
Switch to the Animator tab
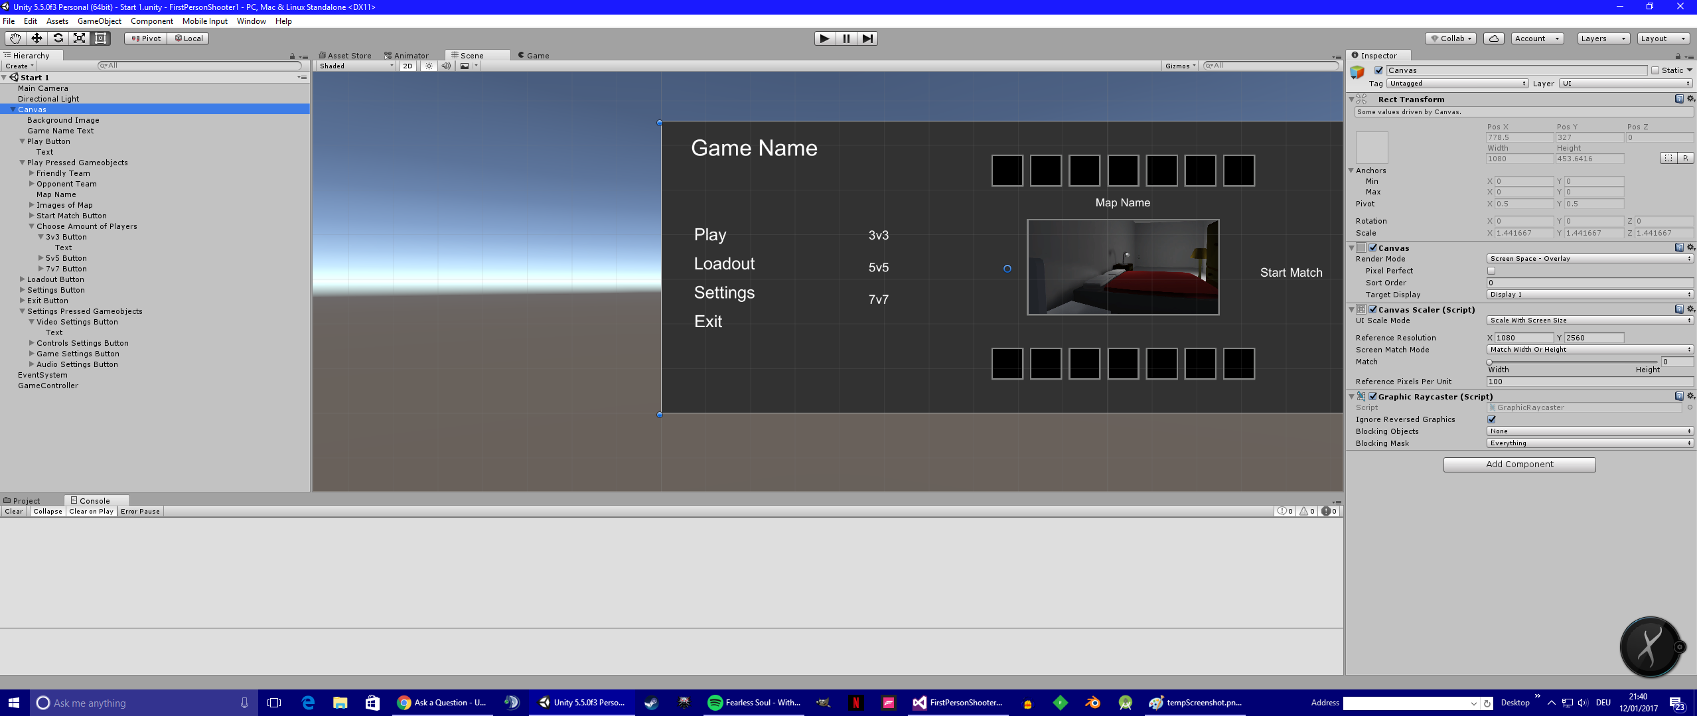tap(407, 56)
